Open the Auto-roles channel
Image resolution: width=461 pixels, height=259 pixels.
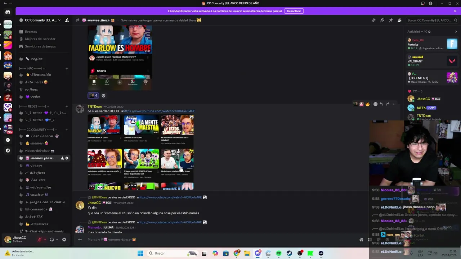coord(44,82)
